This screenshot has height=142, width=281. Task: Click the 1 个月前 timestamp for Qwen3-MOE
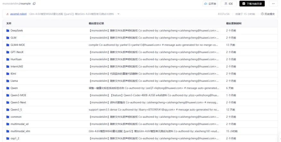pyautogui.click(x=231, y=95)
